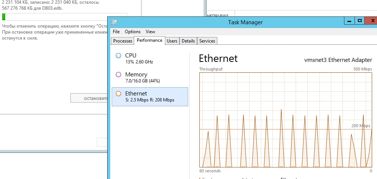Viewport: 377px width, 179px height.
Task: Click the purple Memory circle icon
Action: (118, 75)
